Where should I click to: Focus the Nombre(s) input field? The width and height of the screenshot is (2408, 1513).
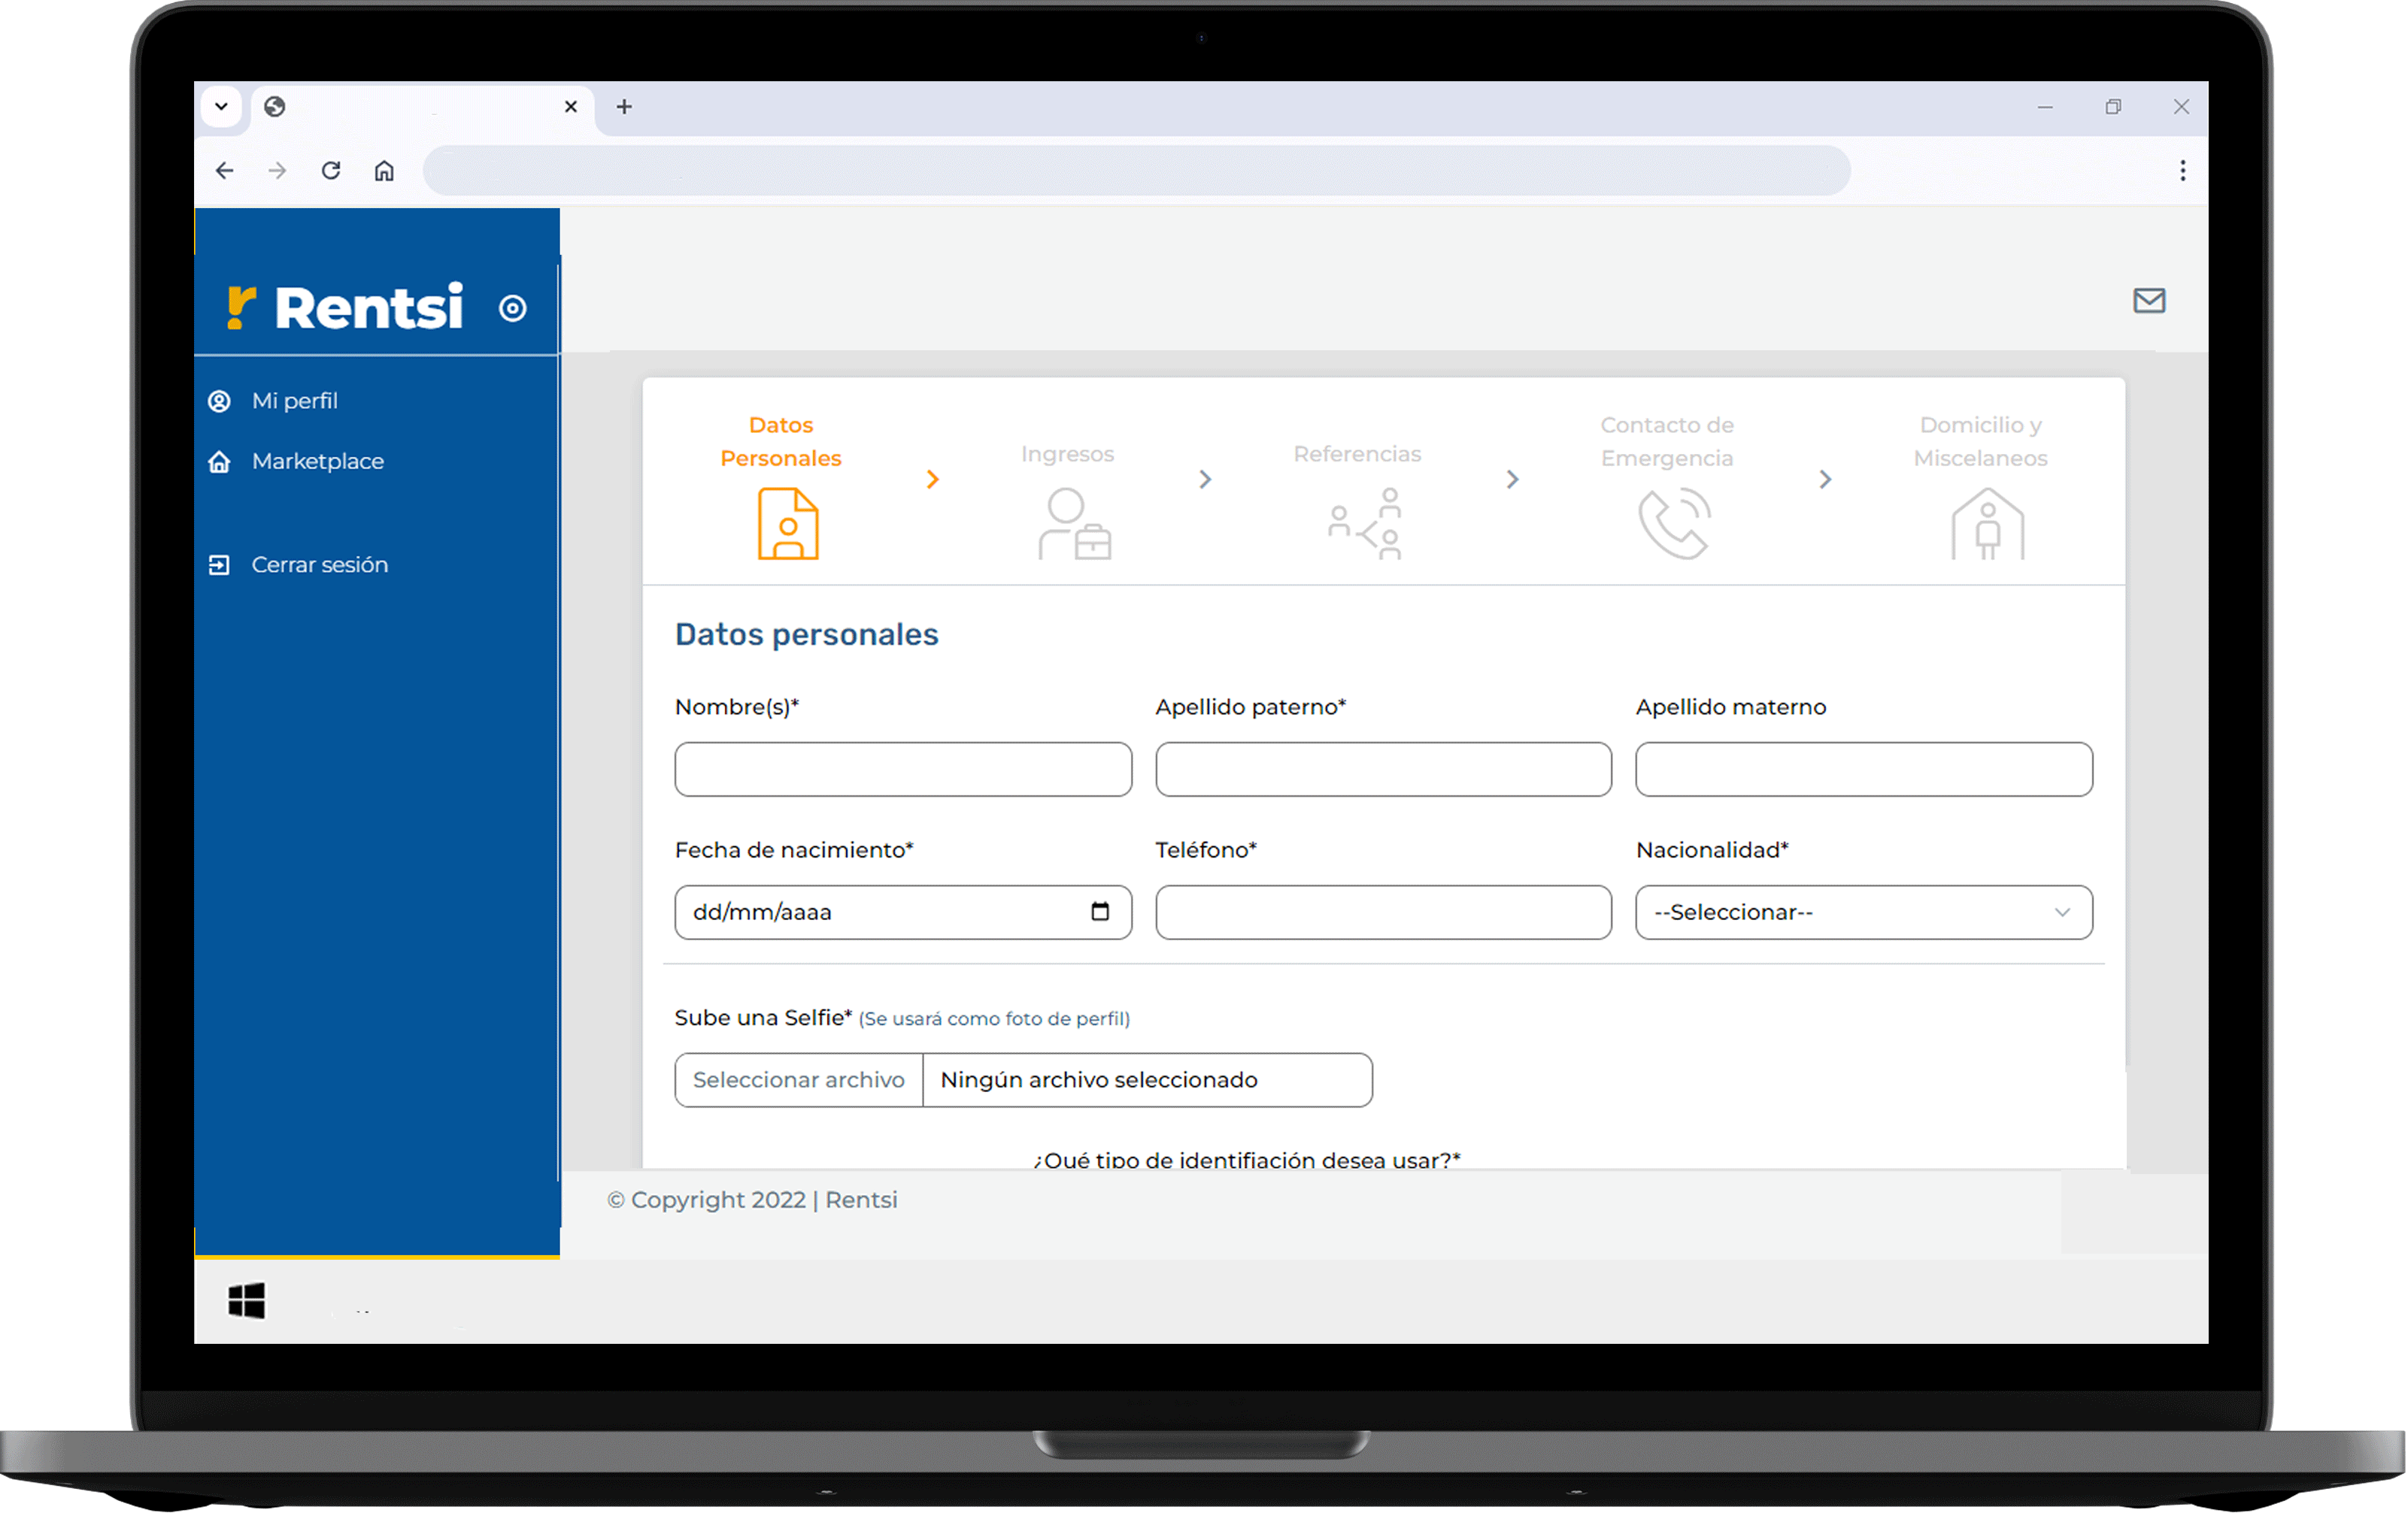coord(903,770)
